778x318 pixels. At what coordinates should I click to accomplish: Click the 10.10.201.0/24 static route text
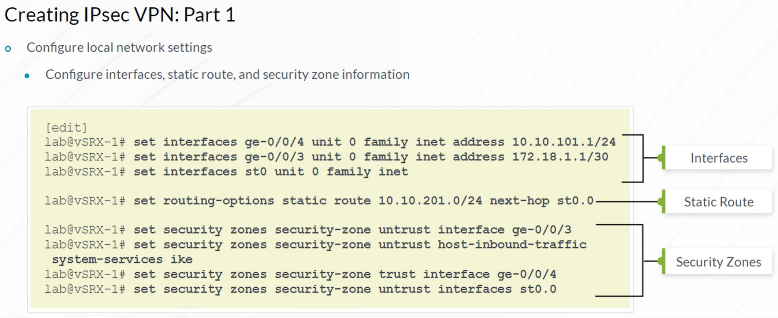point(430,201)
